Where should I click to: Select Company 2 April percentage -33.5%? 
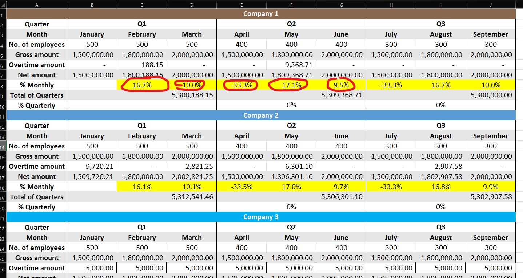(x=241, y=187)
